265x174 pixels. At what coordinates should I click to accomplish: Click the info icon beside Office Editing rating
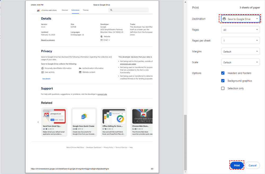pos(112,129)
